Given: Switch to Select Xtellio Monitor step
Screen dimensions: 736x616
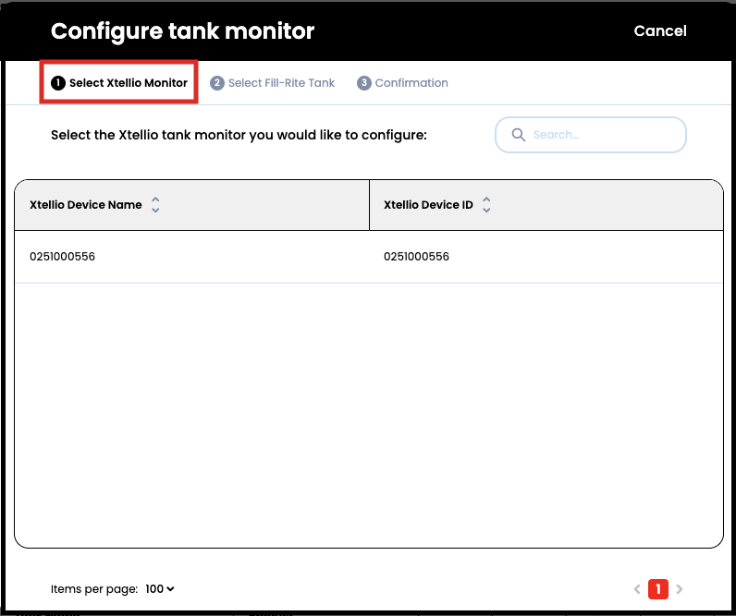Looking at the screenshot, I should tap(128, 83).
